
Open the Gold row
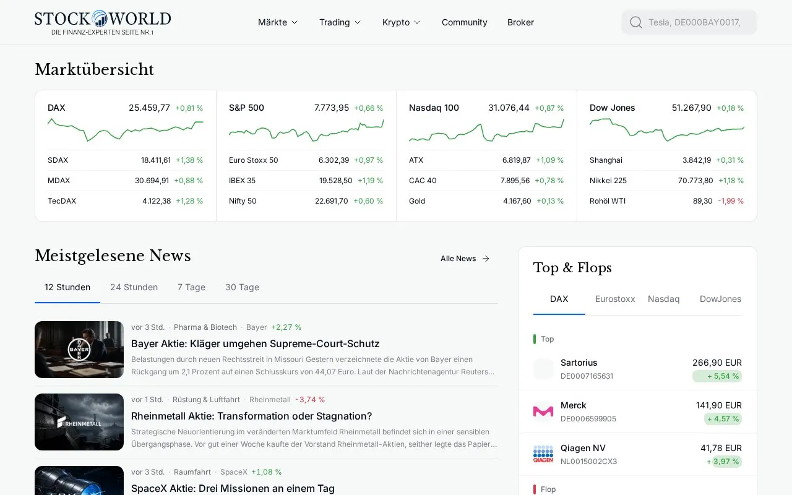[x=486, y=201]
